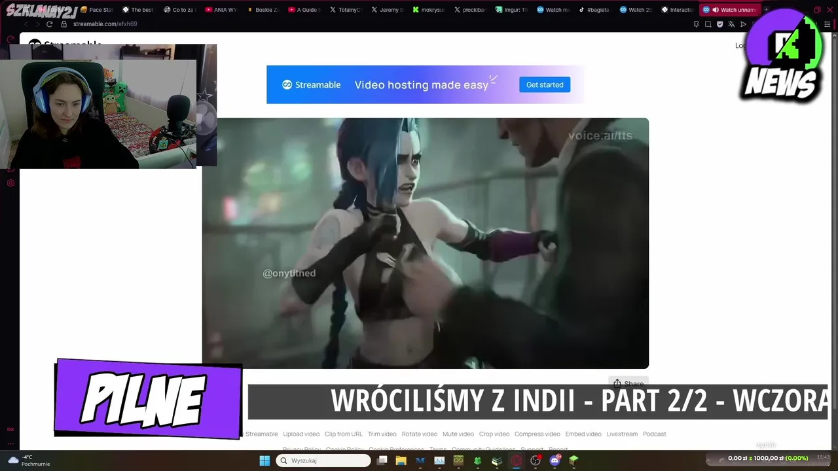
Task: Switch to the 'A Guide' tab
Action: [x=304, y=10]
